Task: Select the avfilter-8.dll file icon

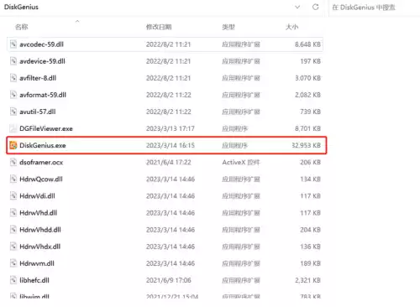Action: [13, 78]
